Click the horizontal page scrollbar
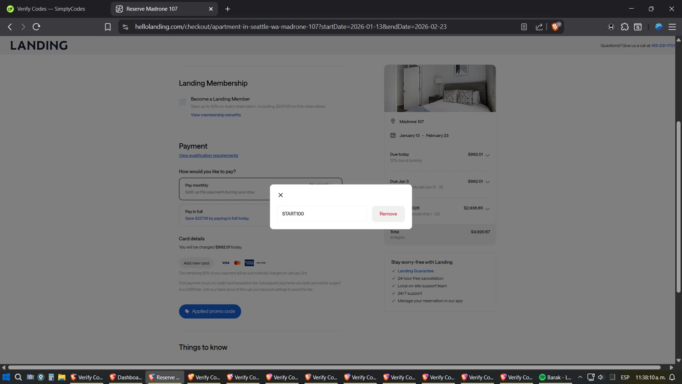The height and width of the screenshot is (384, 682). pos(334,367)
